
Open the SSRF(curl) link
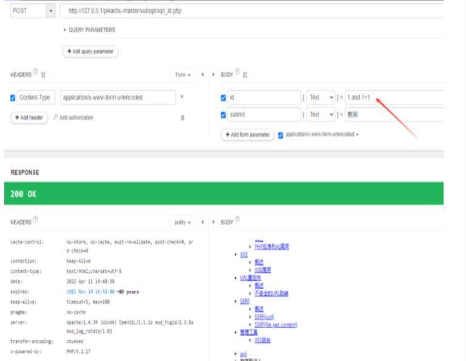coord(264,317)
